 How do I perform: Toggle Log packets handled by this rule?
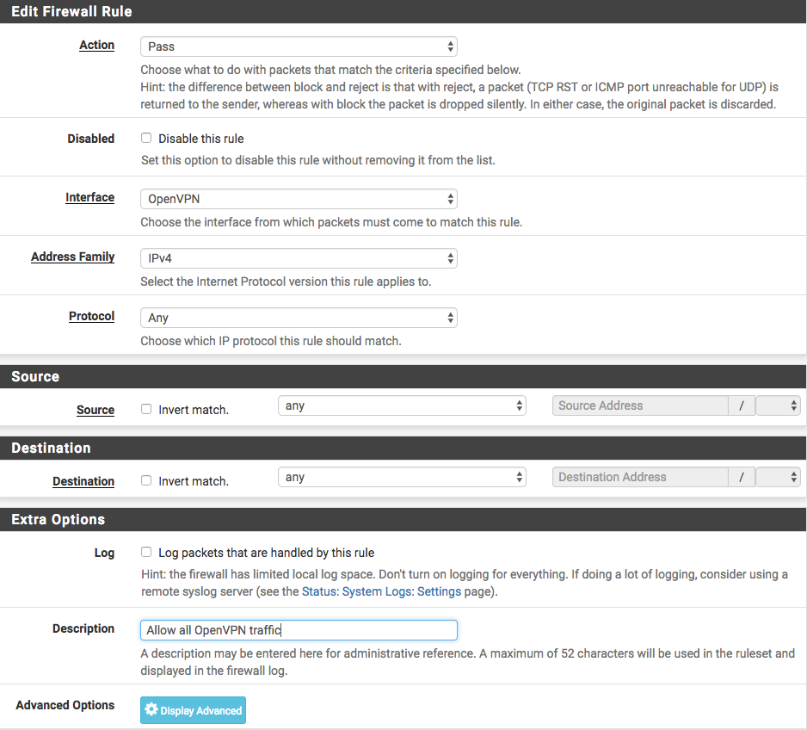coord(146,553)
